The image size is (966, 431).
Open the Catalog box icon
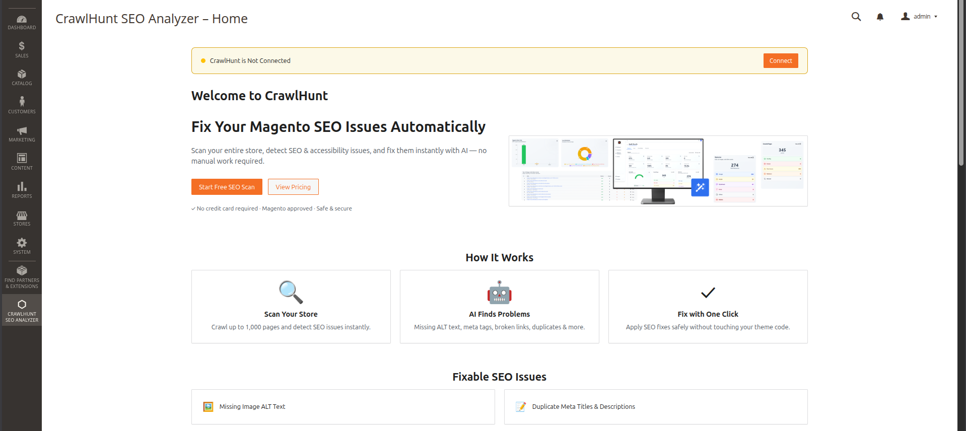22,75
